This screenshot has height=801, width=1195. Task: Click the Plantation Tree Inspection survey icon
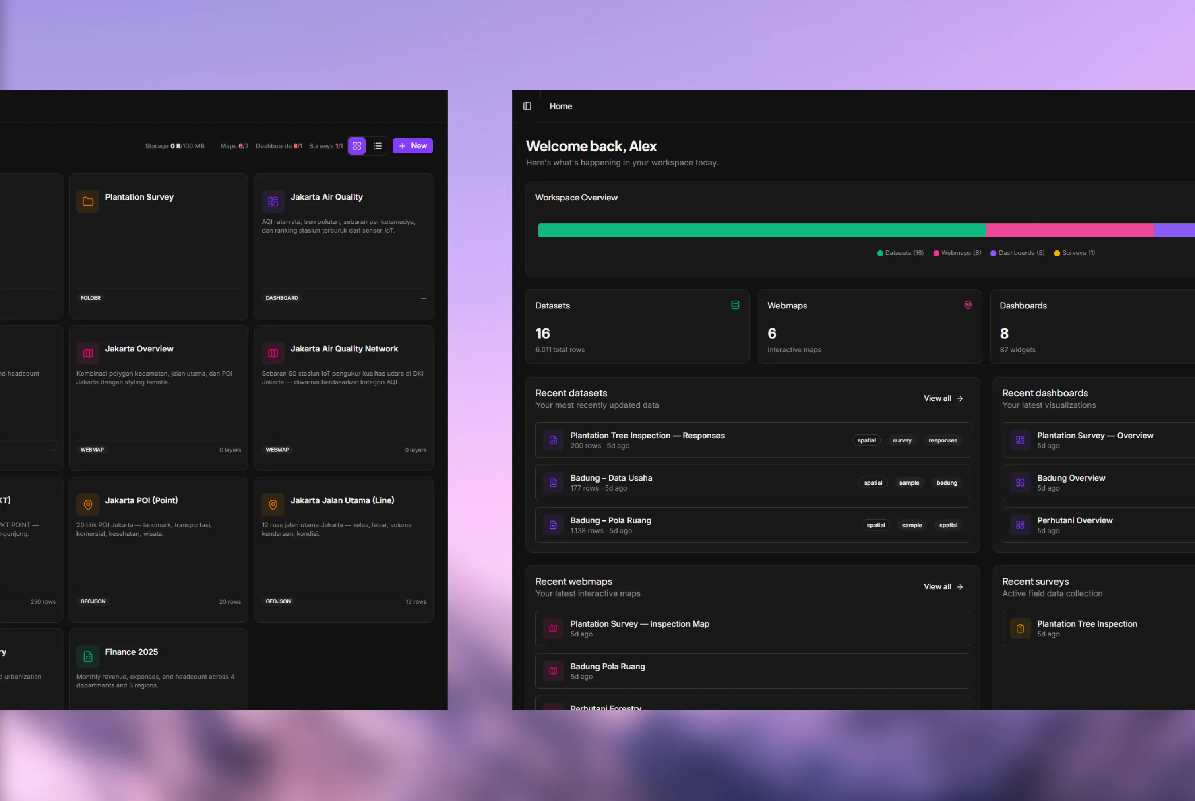click(1020, 628)
